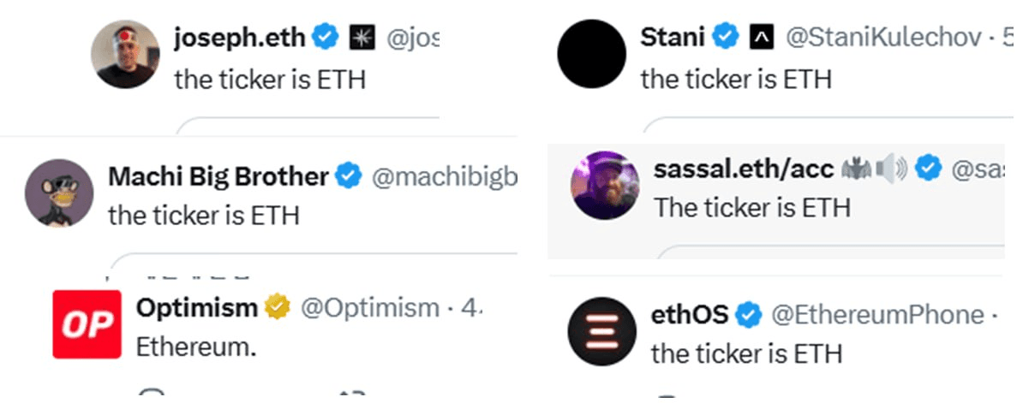
Task: Click the verified badge beside Machi Big Brother
Action: (348, 176)
